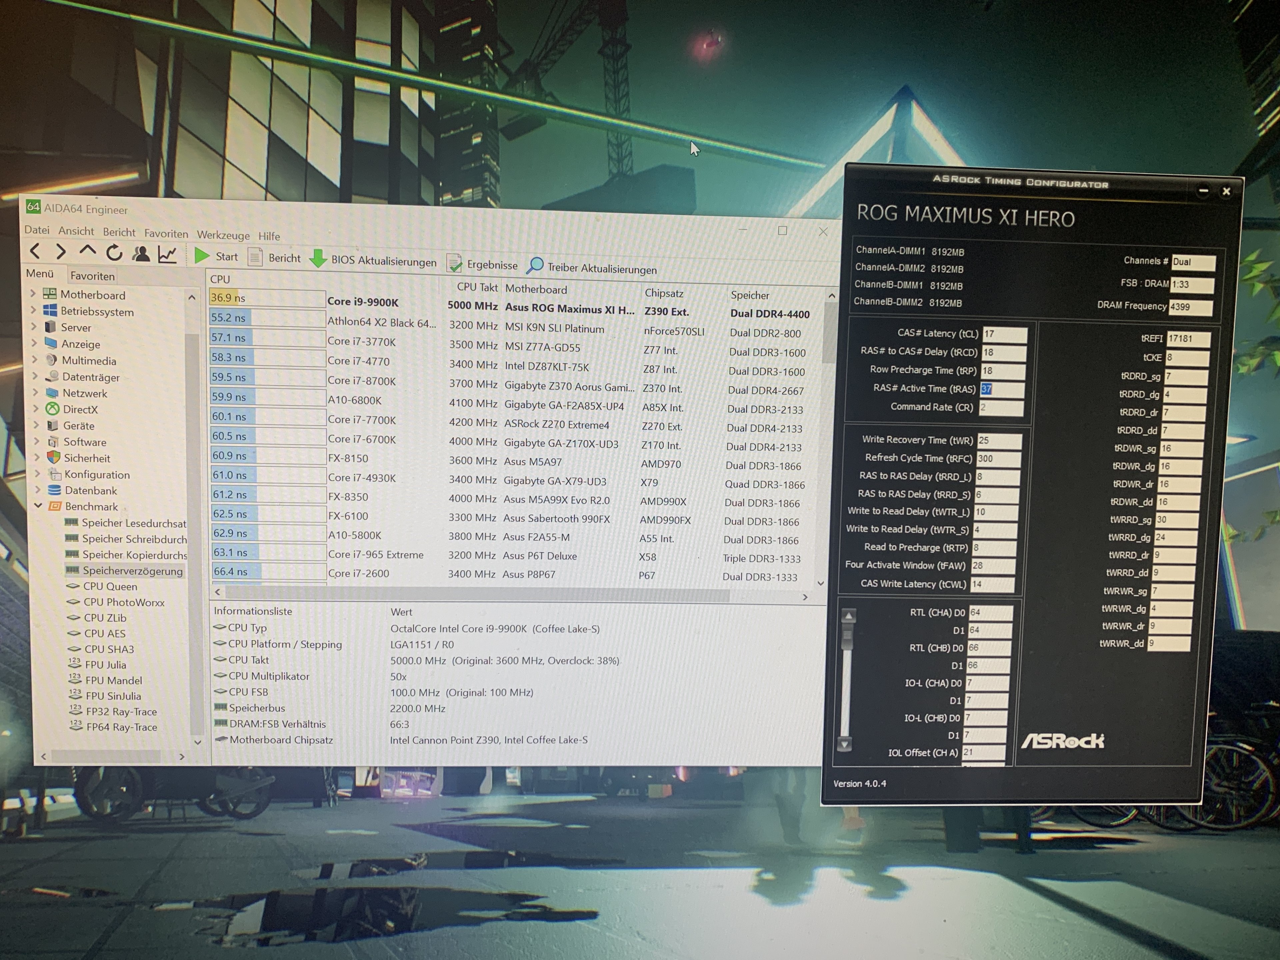Viewport: 1280px width, 960px height.
Task: Expand the Motherboard tree node
Action: [33, 293]
